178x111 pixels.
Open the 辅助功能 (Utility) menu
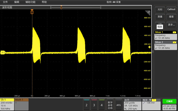pos(30,2)
